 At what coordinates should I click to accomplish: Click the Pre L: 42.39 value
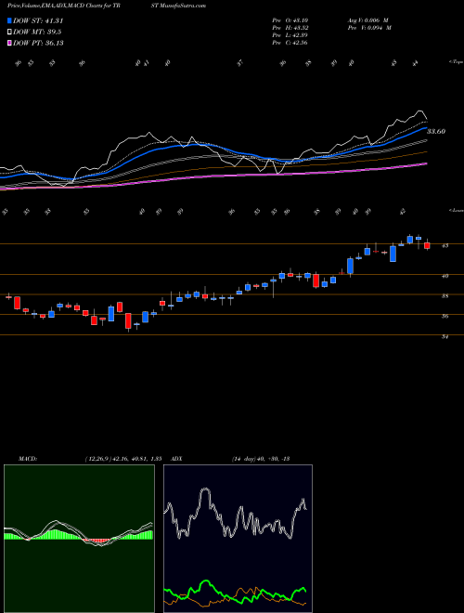click(x=290, y=35)
